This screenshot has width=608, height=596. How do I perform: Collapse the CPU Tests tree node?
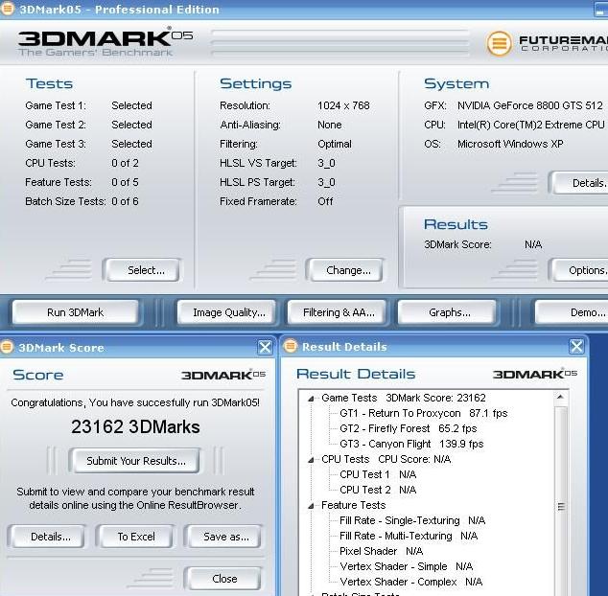point(311,460)
